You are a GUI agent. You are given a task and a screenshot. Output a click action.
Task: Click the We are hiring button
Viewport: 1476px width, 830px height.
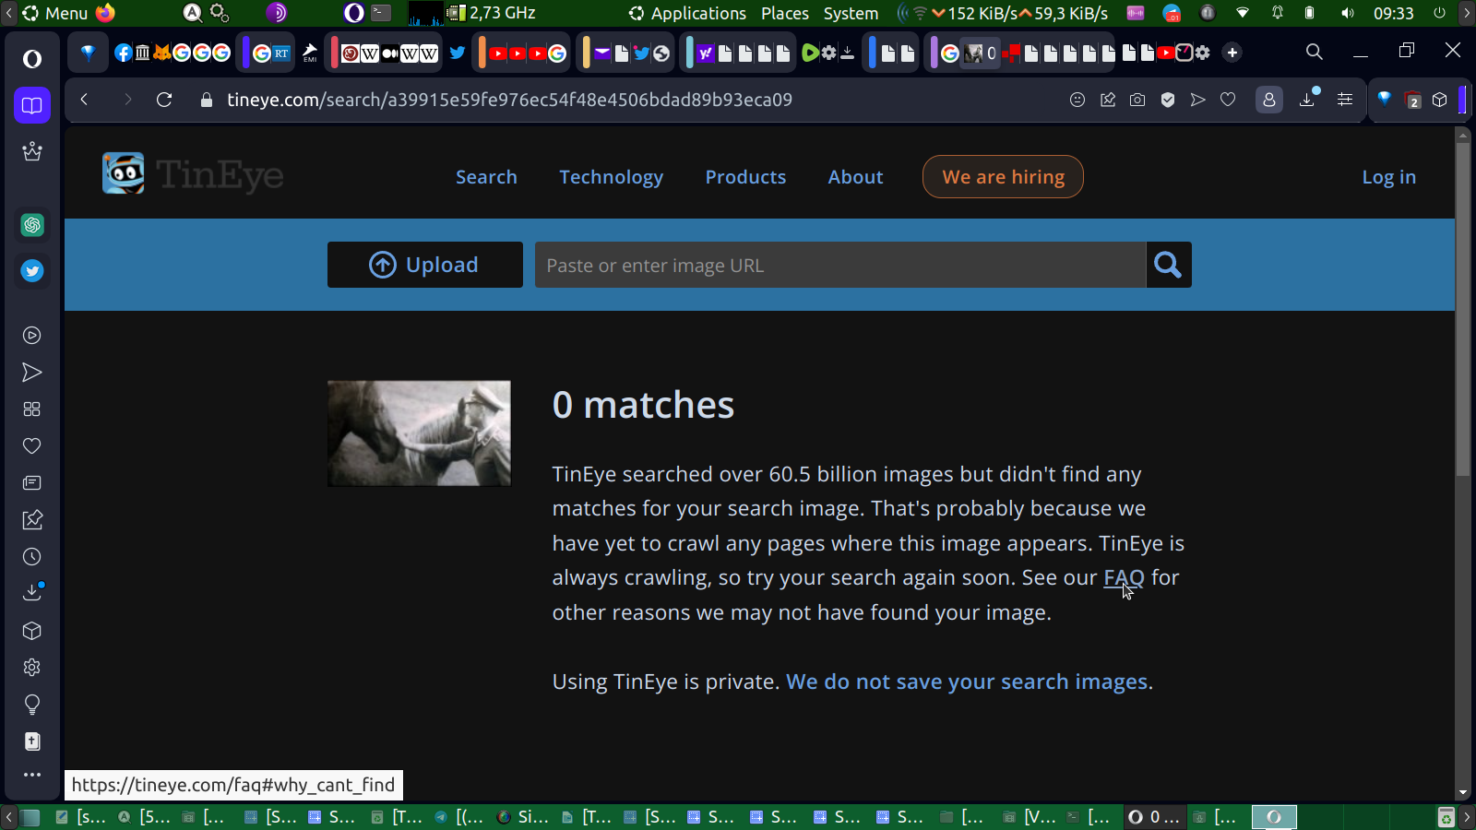(x=1003, y=176)
